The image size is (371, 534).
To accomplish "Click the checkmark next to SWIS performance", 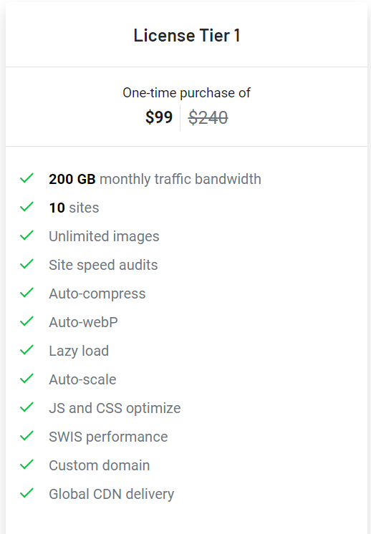I will click(26, 436).
